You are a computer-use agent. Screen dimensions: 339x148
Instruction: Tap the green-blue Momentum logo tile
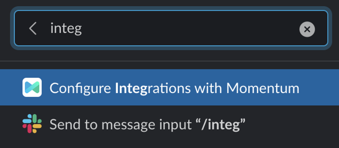point(32,87)
